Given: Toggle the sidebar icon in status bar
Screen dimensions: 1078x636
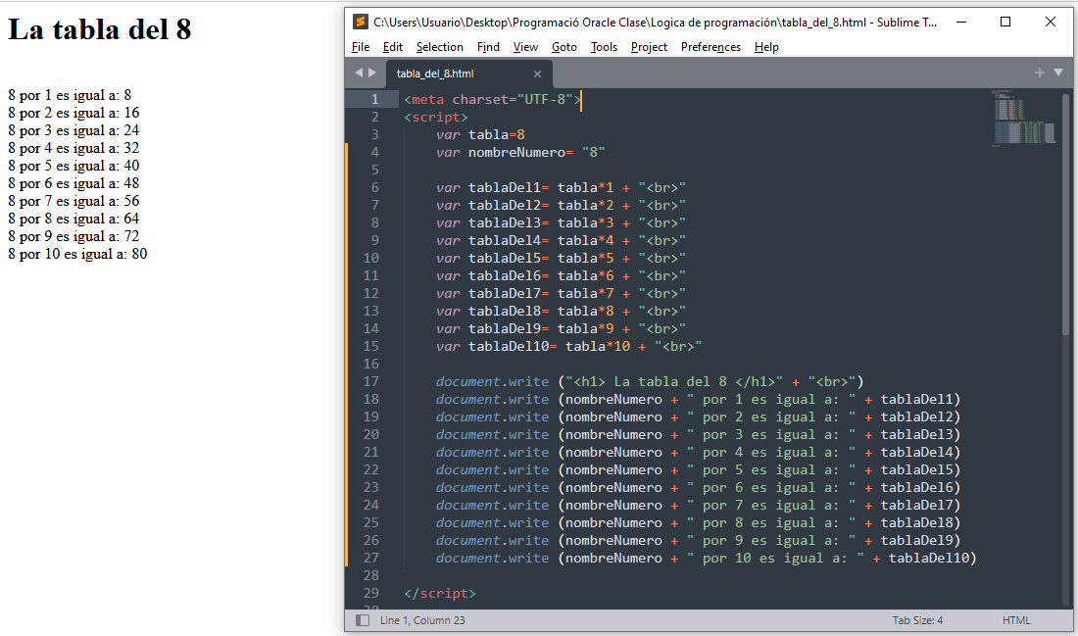Looking at the screenshot, I should coord(363,620).
